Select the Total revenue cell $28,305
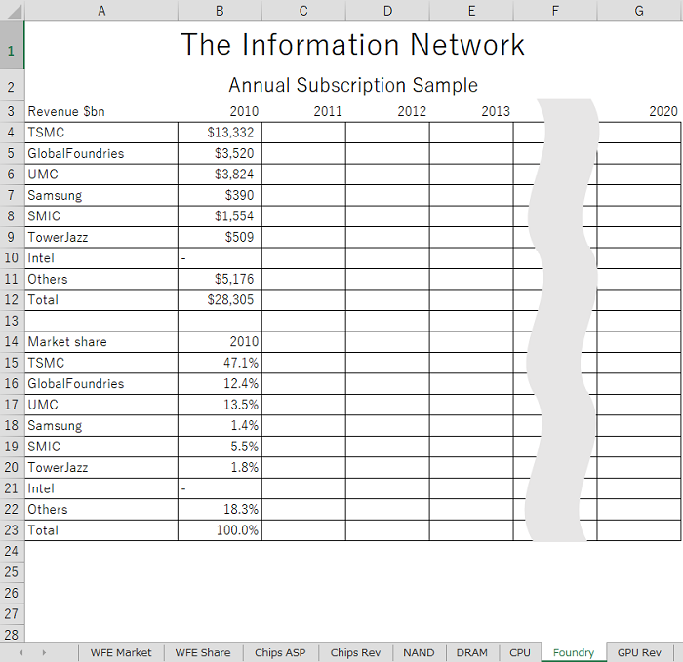 pyautogui.click(x=220, y=300)
